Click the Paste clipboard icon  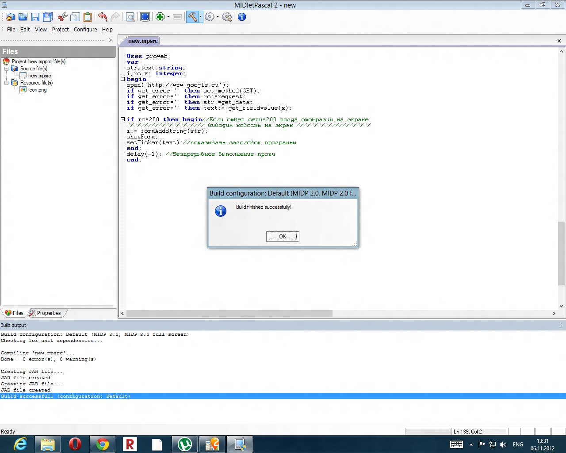(x=88, y=17)
